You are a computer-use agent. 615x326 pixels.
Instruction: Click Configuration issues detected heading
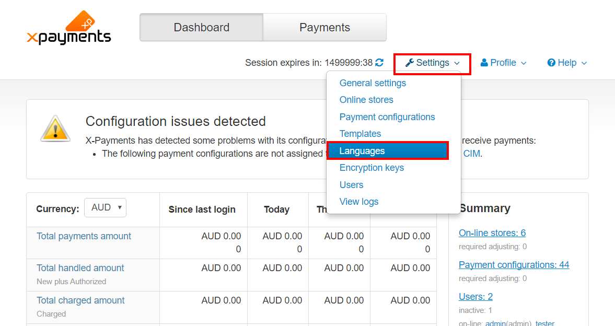coord(176,121)
